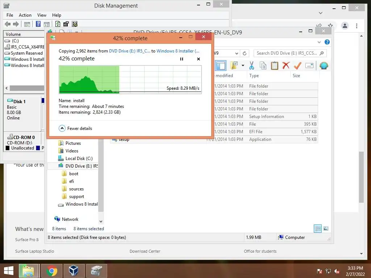Click the Forward arrow in Disk Management toolbar
Image resolution: width=371 pixels, height=278 pixels.
(x=16, y=24)
